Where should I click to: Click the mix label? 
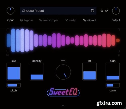[63, 60]
